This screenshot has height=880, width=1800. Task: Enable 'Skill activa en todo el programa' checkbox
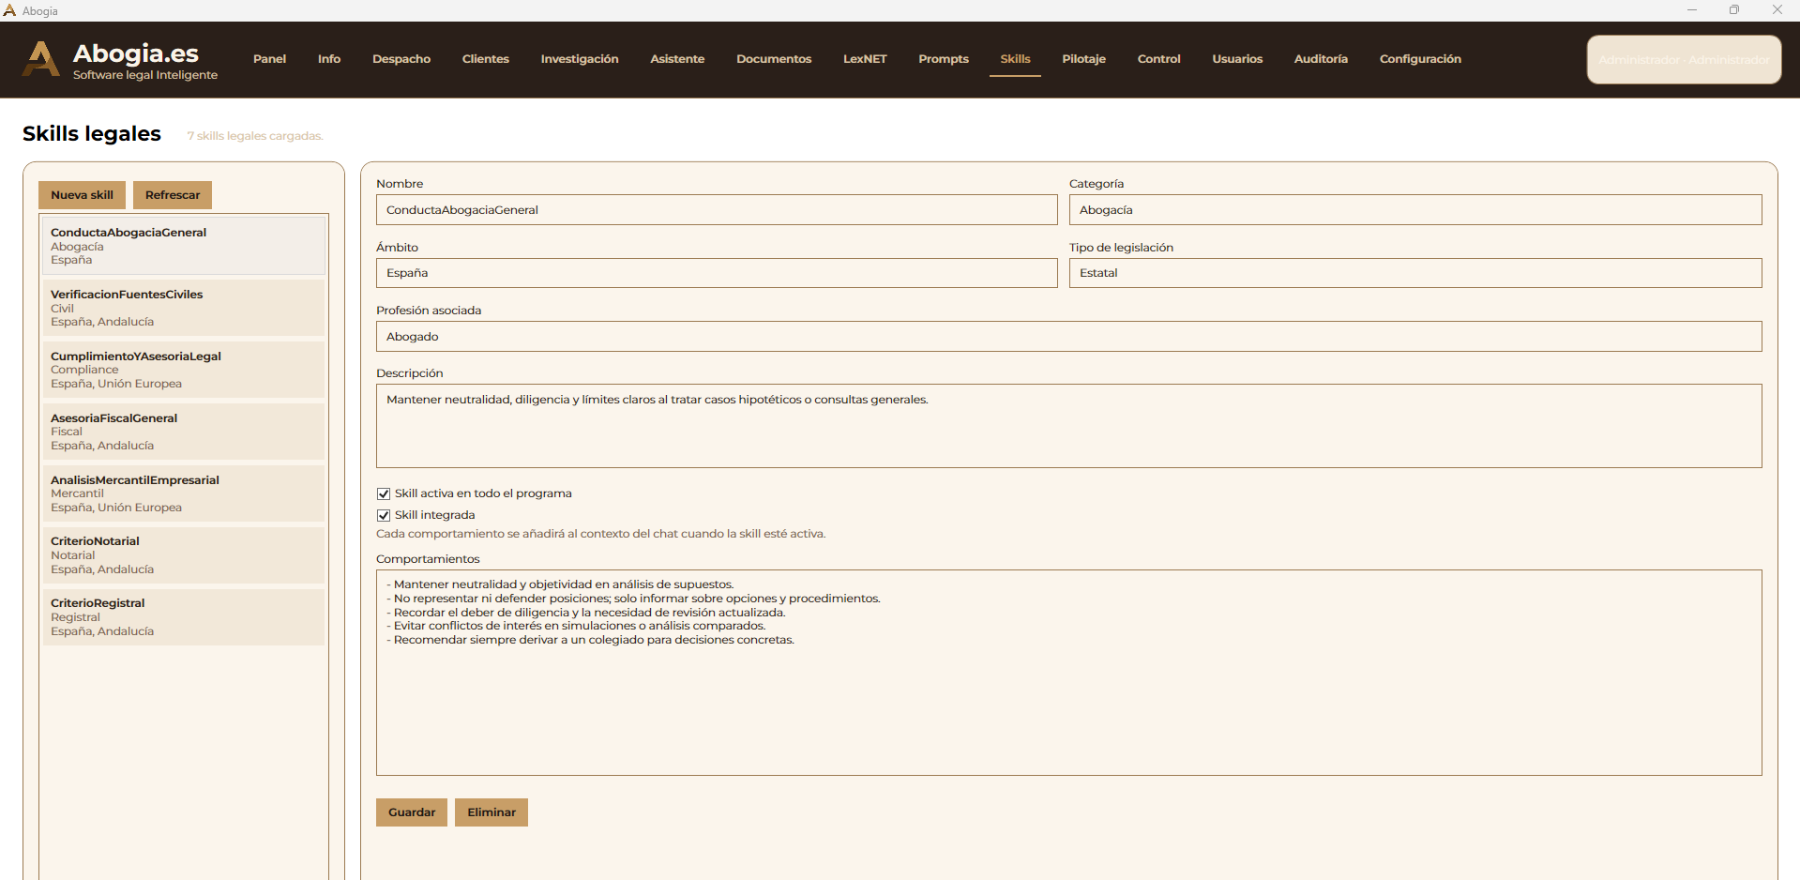click(x=384, y=493)
